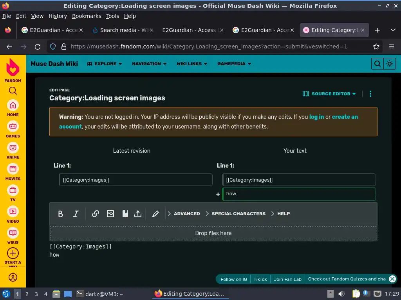Open the View menu
This screenshot has height=300, width=401.
(x=37, y=16)
